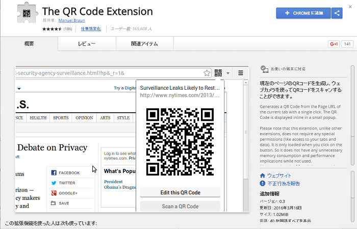Open 不正行為を報告 link
This screenshot has height=229, width=357.
point(284,184)
